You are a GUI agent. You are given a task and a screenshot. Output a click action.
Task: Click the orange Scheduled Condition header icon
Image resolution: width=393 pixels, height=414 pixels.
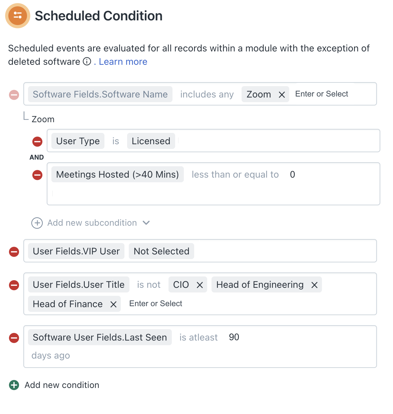pos(18,16)
